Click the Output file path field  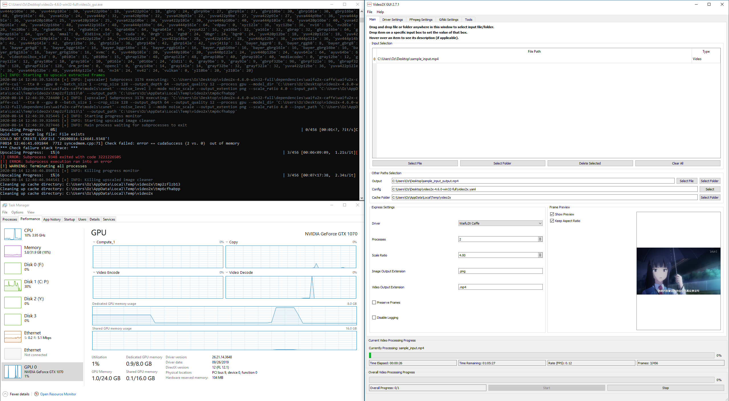pos(533,181)
